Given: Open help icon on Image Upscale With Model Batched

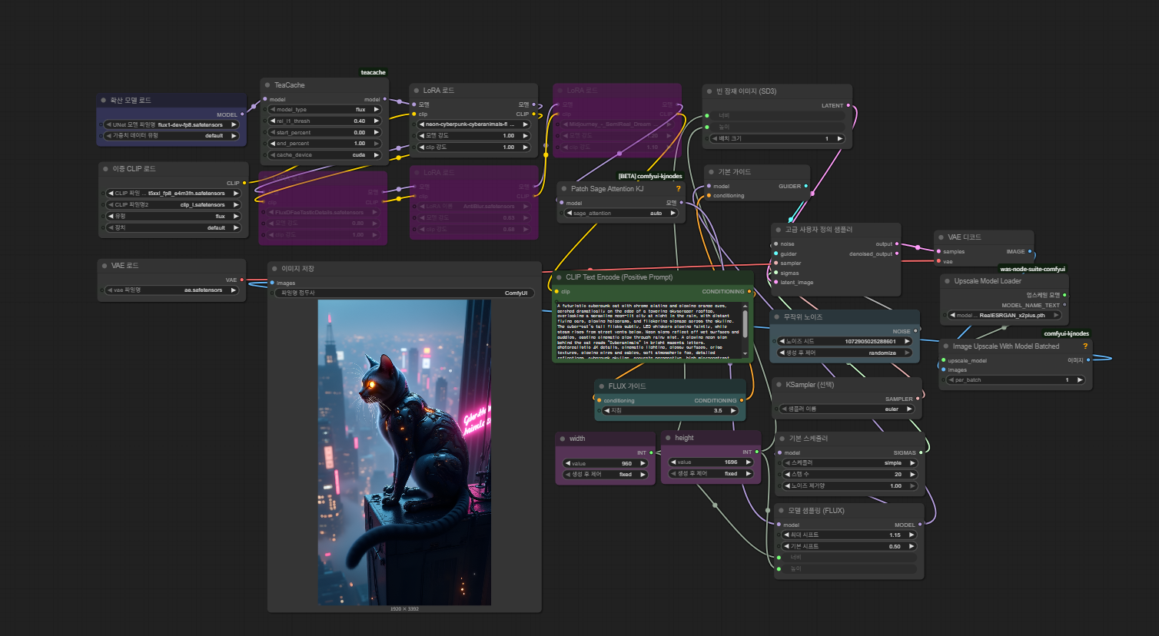Looking at the screenshot, I should (1085, 346).
